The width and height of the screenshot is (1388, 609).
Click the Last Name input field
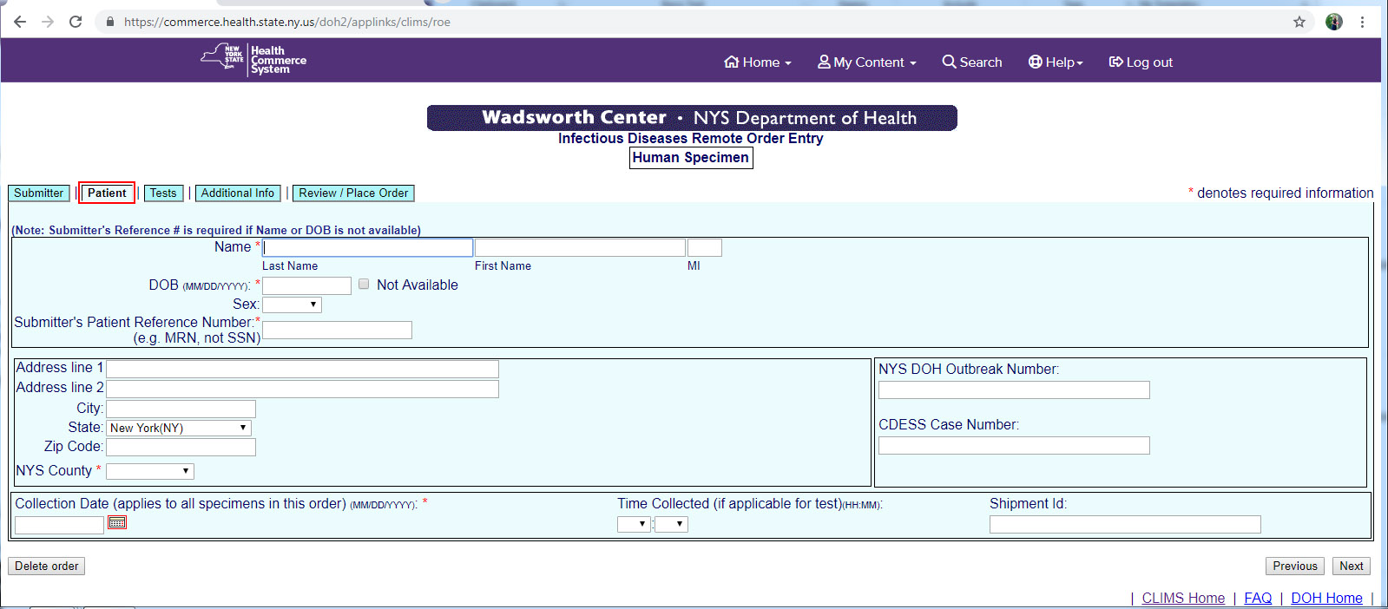point(368,248)
